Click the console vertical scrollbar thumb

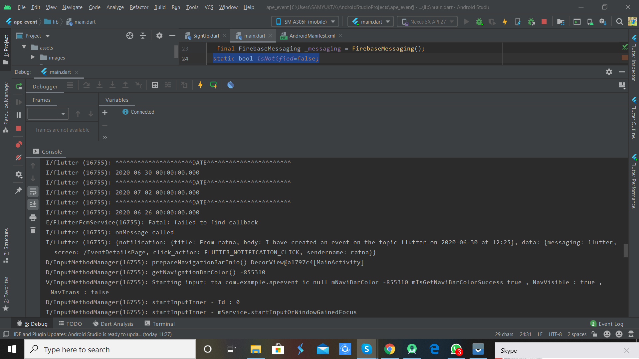626,251
